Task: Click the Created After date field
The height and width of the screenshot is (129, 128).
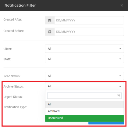Action: (89, 20)
